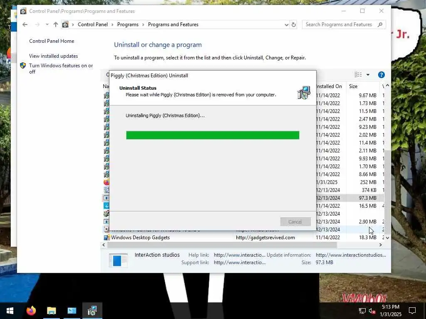The image size is (426, 319).
Task: Expand the address bar history chevron
Action: pos(286,25)
